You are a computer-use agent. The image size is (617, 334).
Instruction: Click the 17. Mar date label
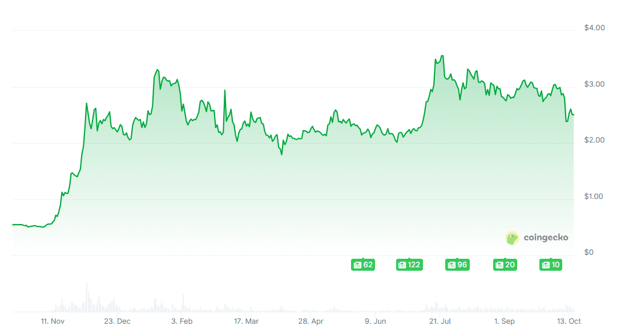coord(246,321)
